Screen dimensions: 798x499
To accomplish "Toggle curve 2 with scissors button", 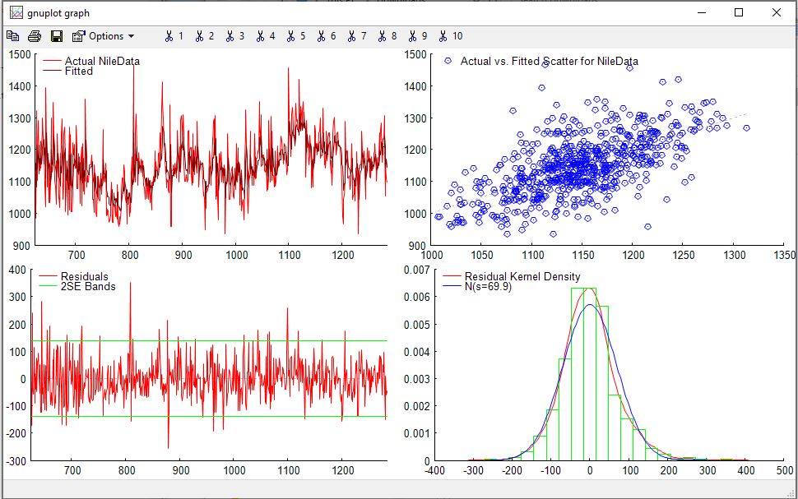I will coord(204,36).
